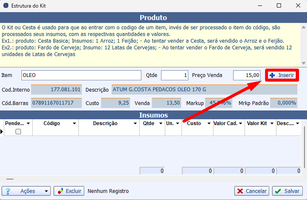Image resolution: width=307 pixels, height=200 pixels.
Task: Expand the Descrição column filter arrow
Action: (x=135, y=124)
